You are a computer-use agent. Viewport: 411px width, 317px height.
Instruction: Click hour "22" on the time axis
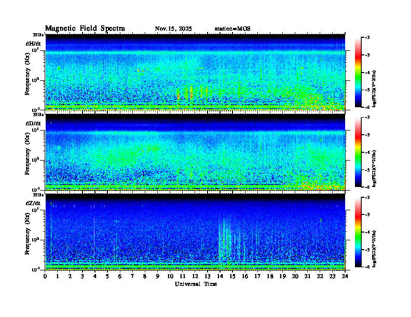pos(320,277)
